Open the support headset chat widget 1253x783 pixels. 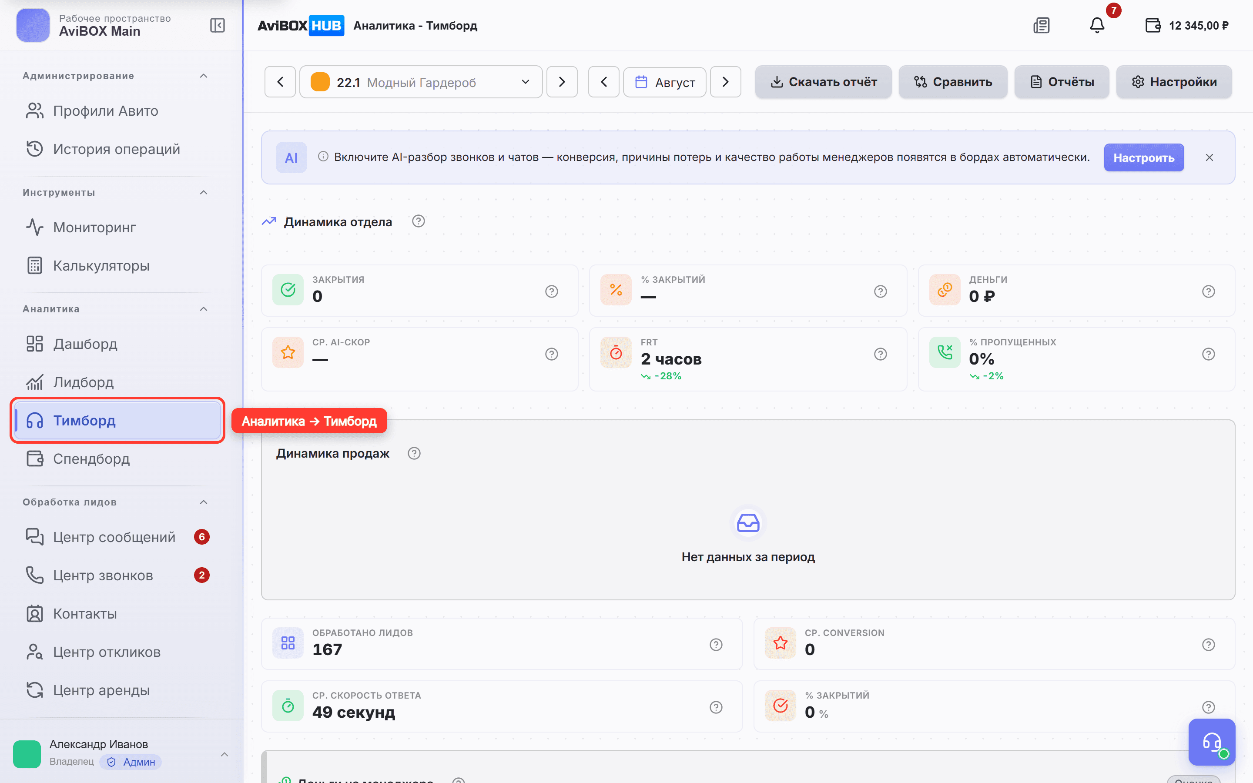pyautogui.click(x=1212, y=742)
